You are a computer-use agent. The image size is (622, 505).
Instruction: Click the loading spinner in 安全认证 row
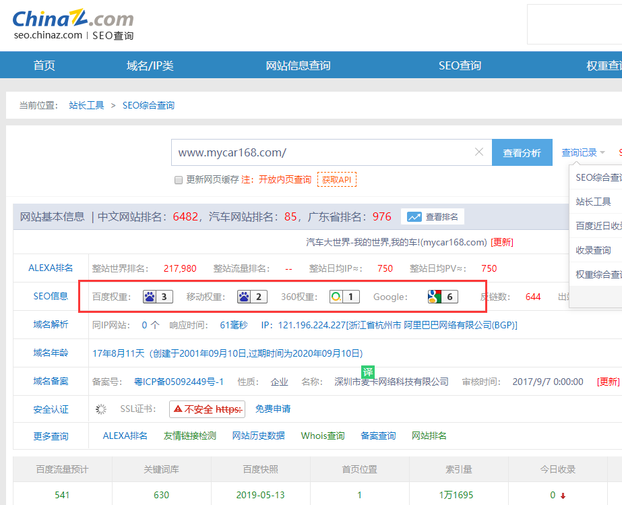pos(101,409)
